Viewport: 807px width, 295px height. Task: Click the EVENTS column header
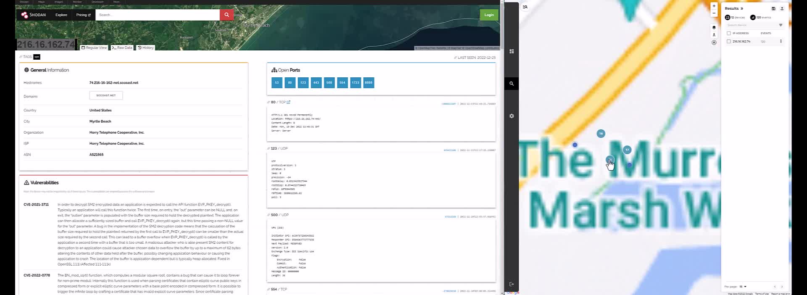766,33
